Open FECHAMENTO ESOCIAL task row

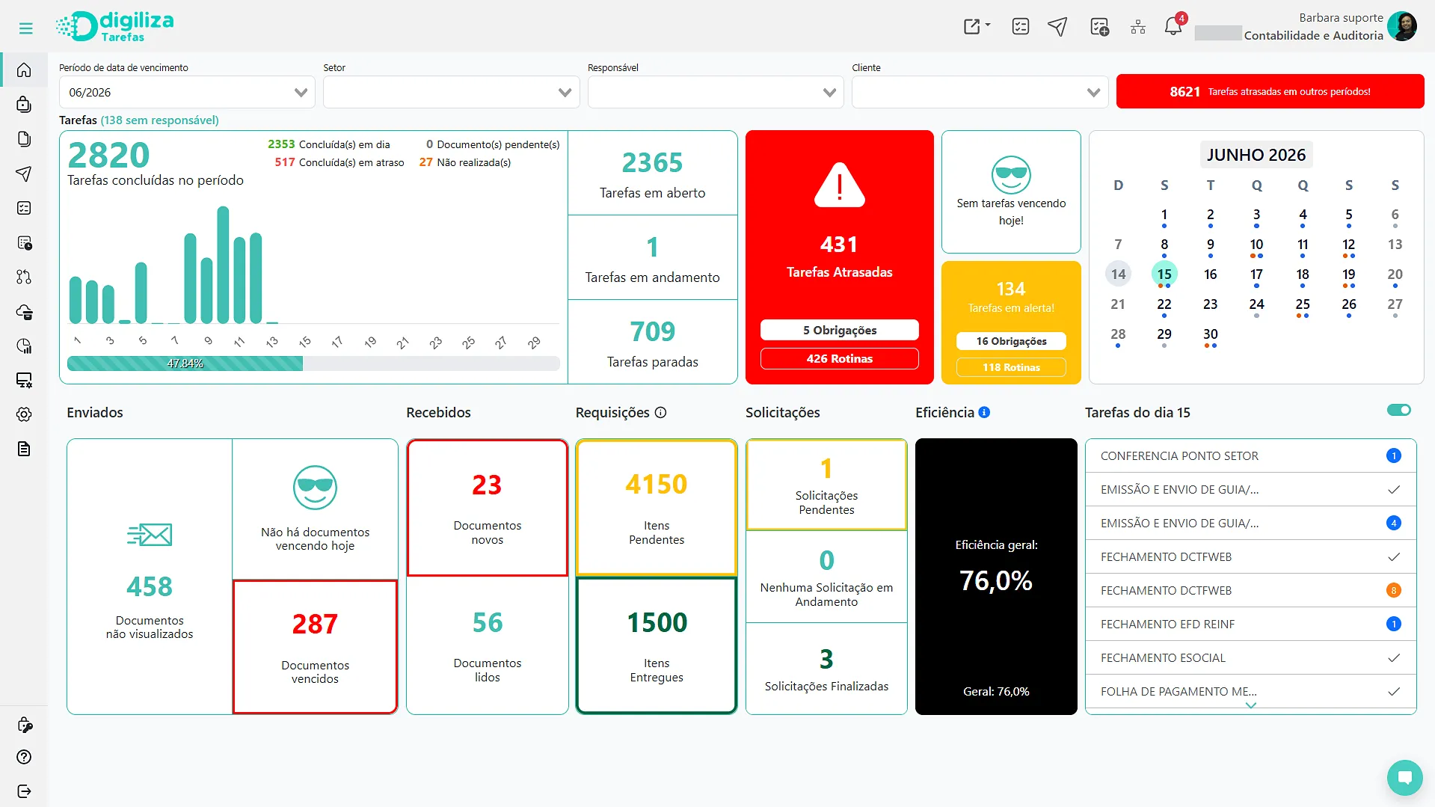[x=1250, y=657]
